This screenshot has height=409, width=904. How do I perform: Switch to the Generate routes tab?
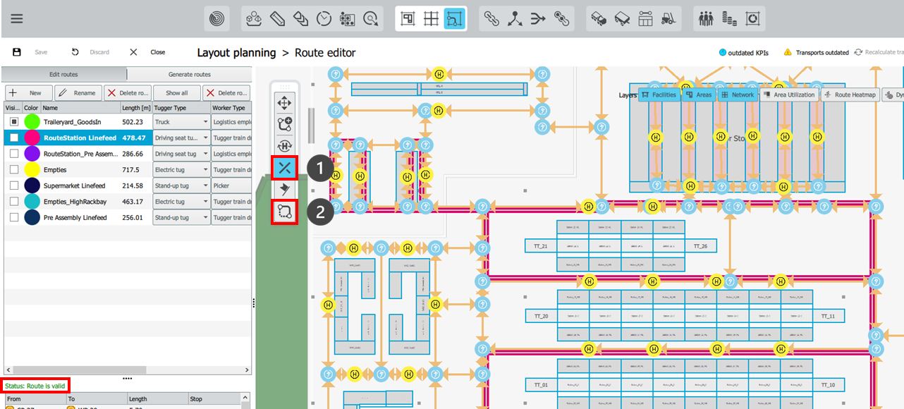coord(190,75)
